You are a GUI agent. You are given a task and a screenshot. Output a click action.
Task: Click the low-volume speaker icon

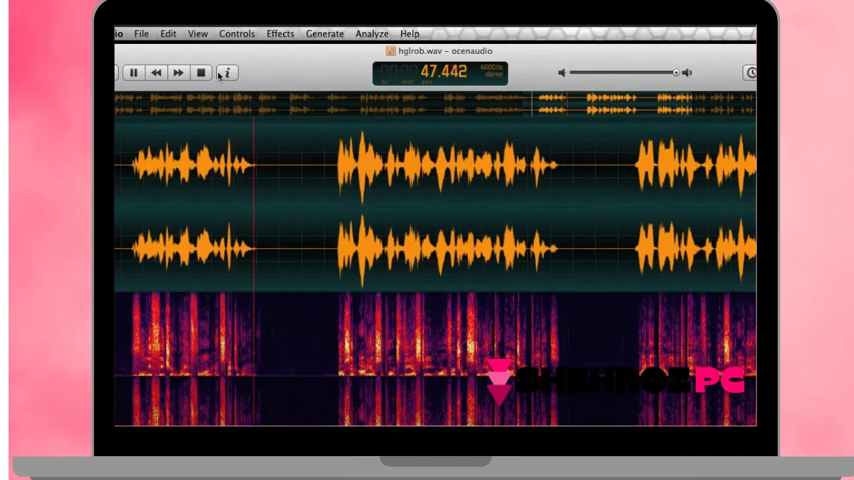(562, 73)
